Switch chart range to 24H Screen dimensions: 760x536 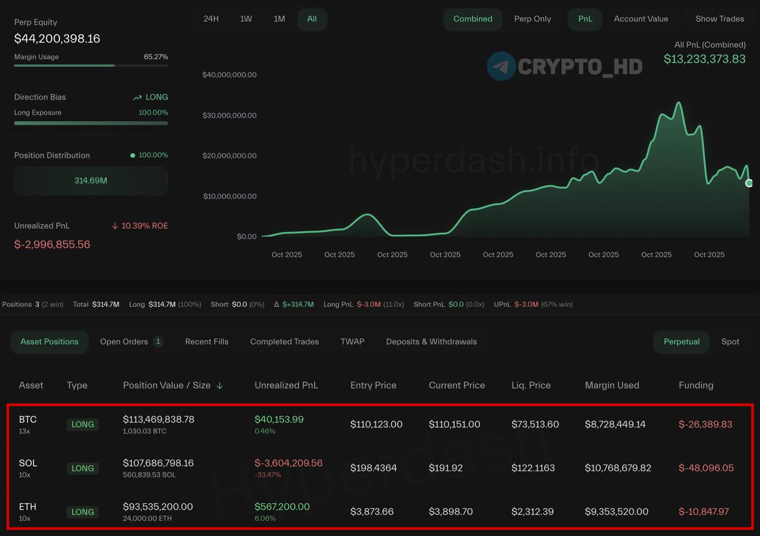(211, 19)
